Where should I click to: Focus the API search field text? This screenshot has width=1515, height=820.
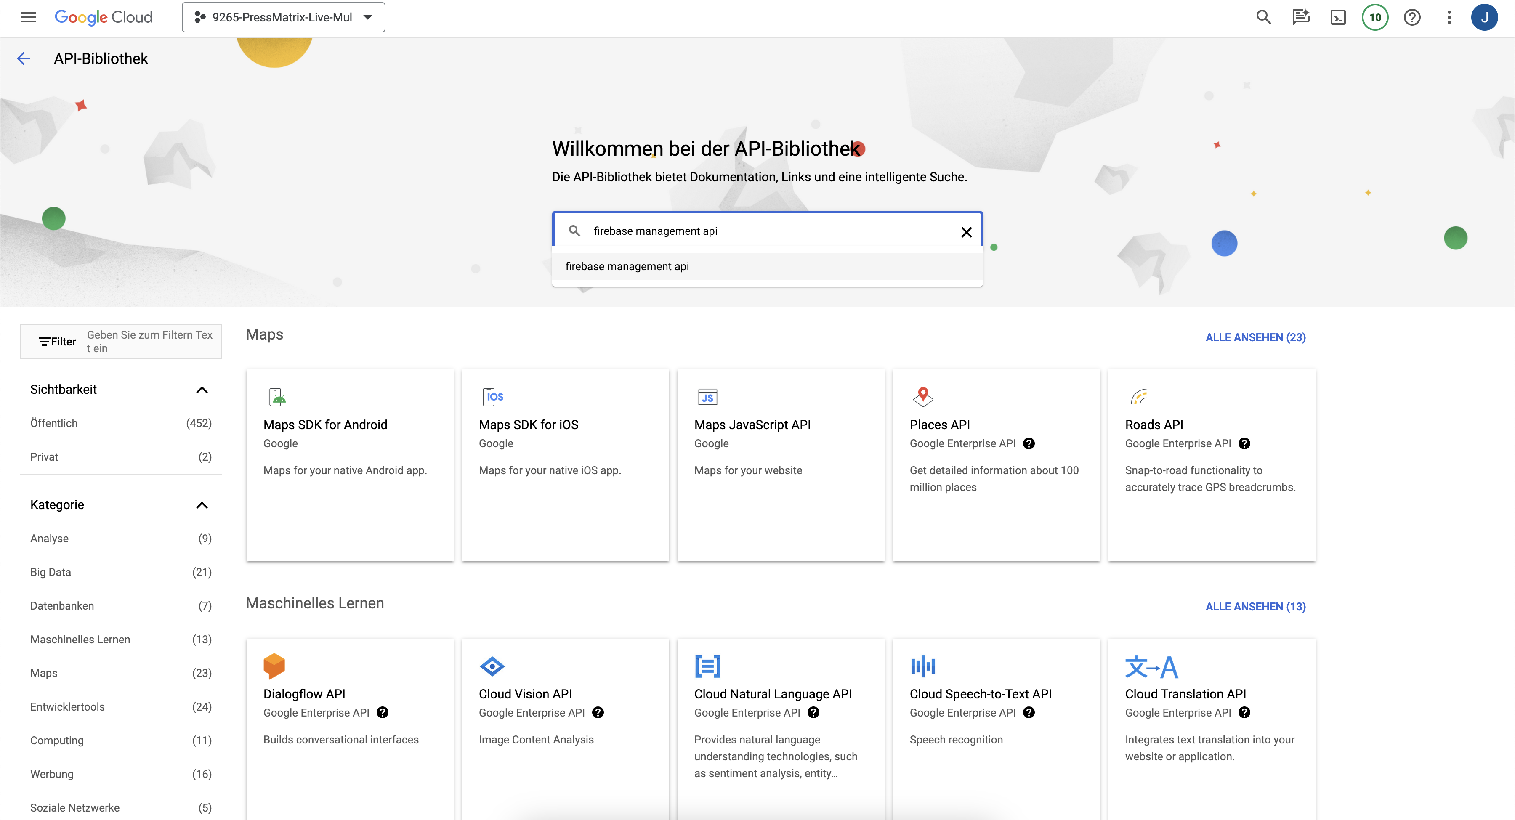768,231
